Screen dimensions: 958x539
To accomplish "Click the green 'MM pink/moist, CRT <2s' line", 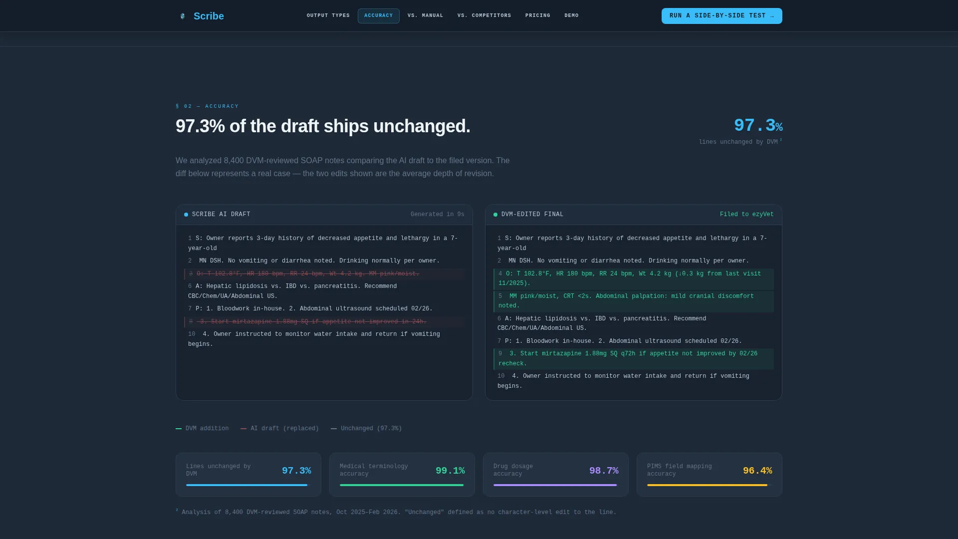I will tap(634, 301).
